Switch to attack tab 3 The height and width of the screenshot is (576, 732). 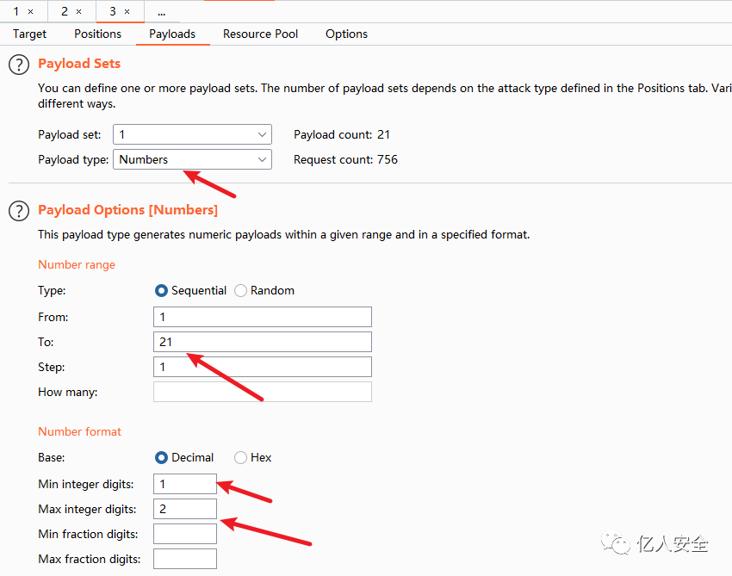coord(113,11)
